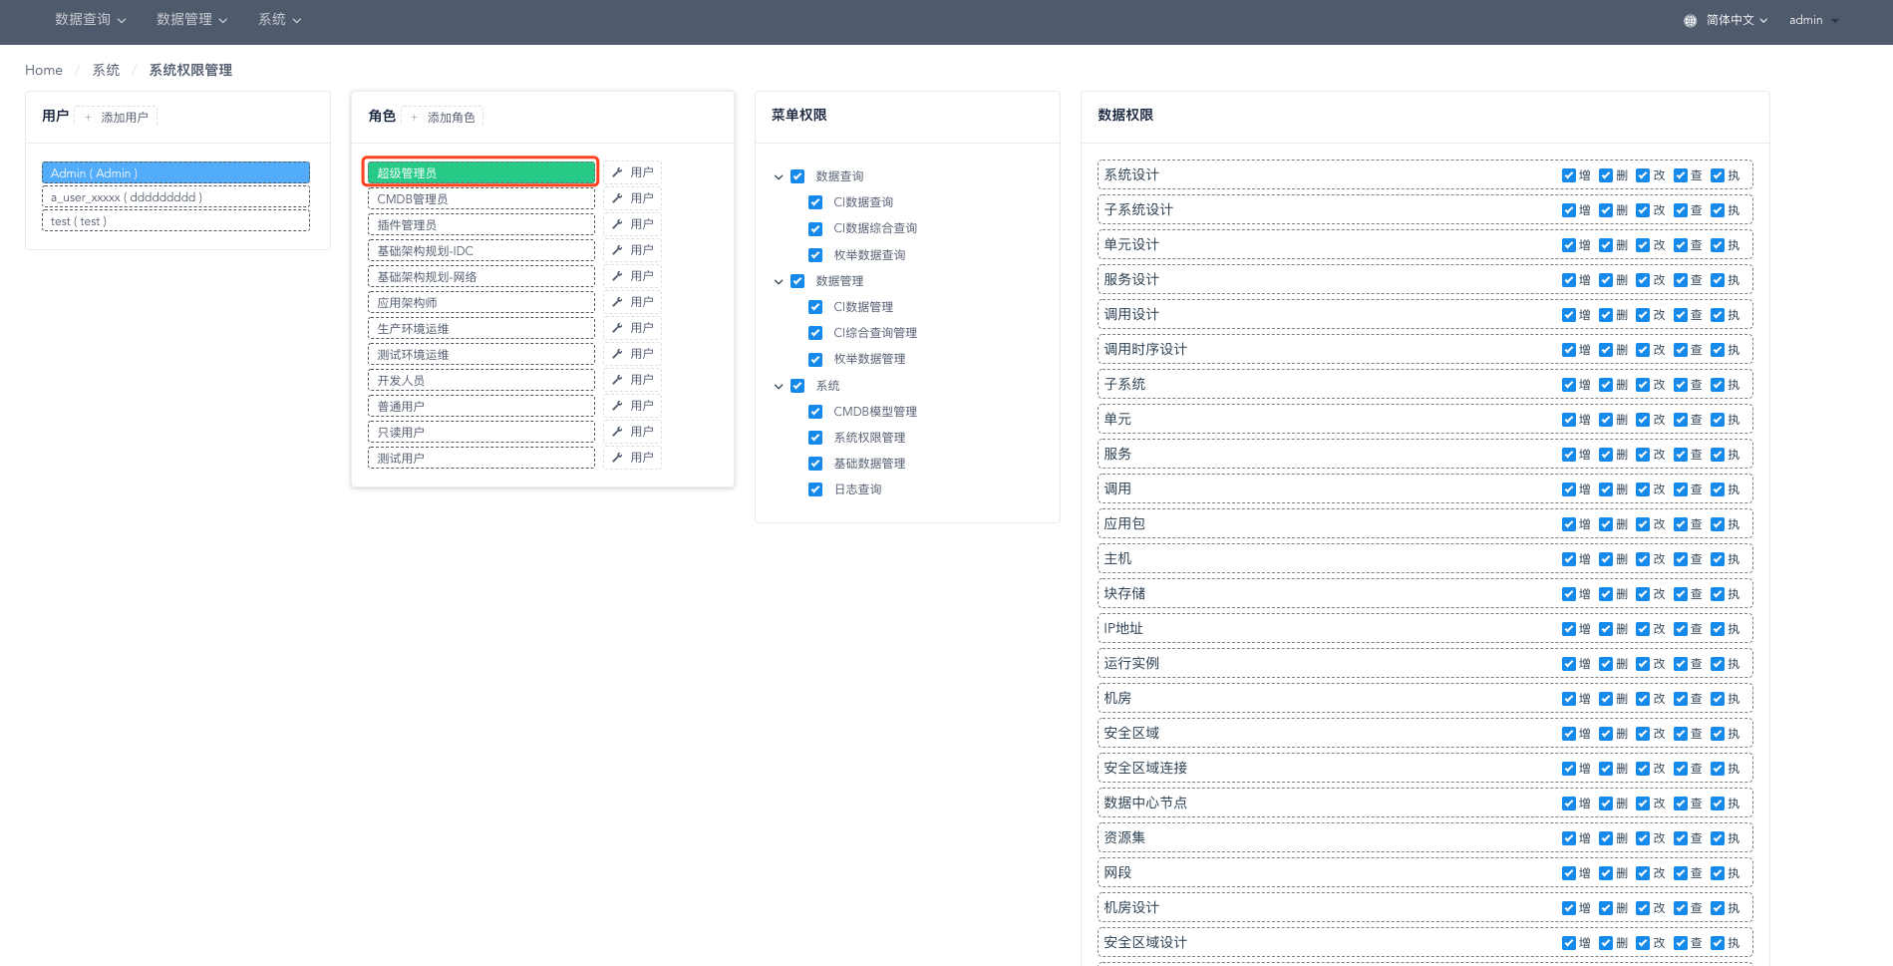
Task: Toggle 改 checkbox for 网段 row
Action: [1643, 873]
